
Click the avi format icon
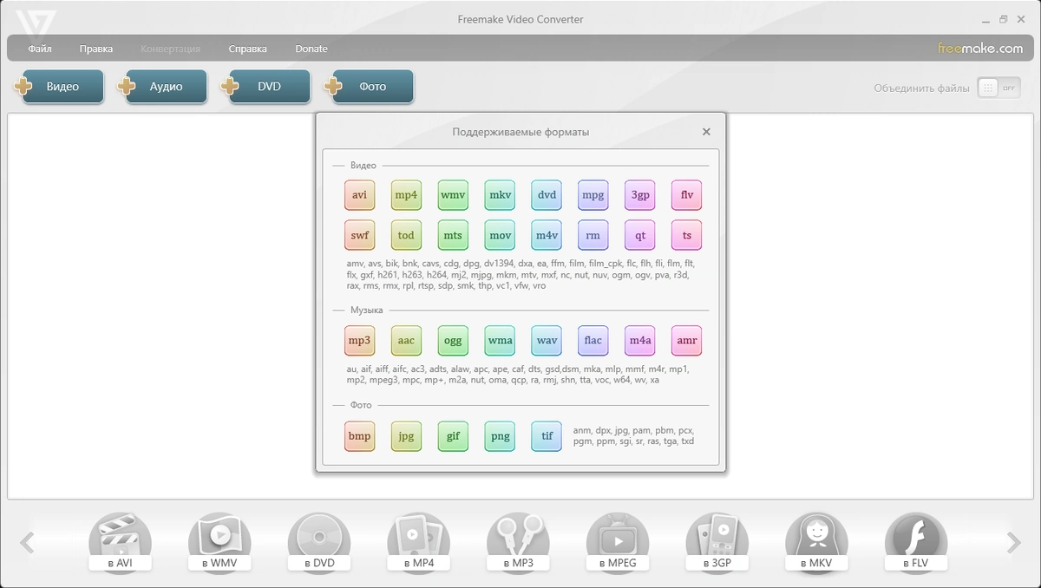point(359,195)
